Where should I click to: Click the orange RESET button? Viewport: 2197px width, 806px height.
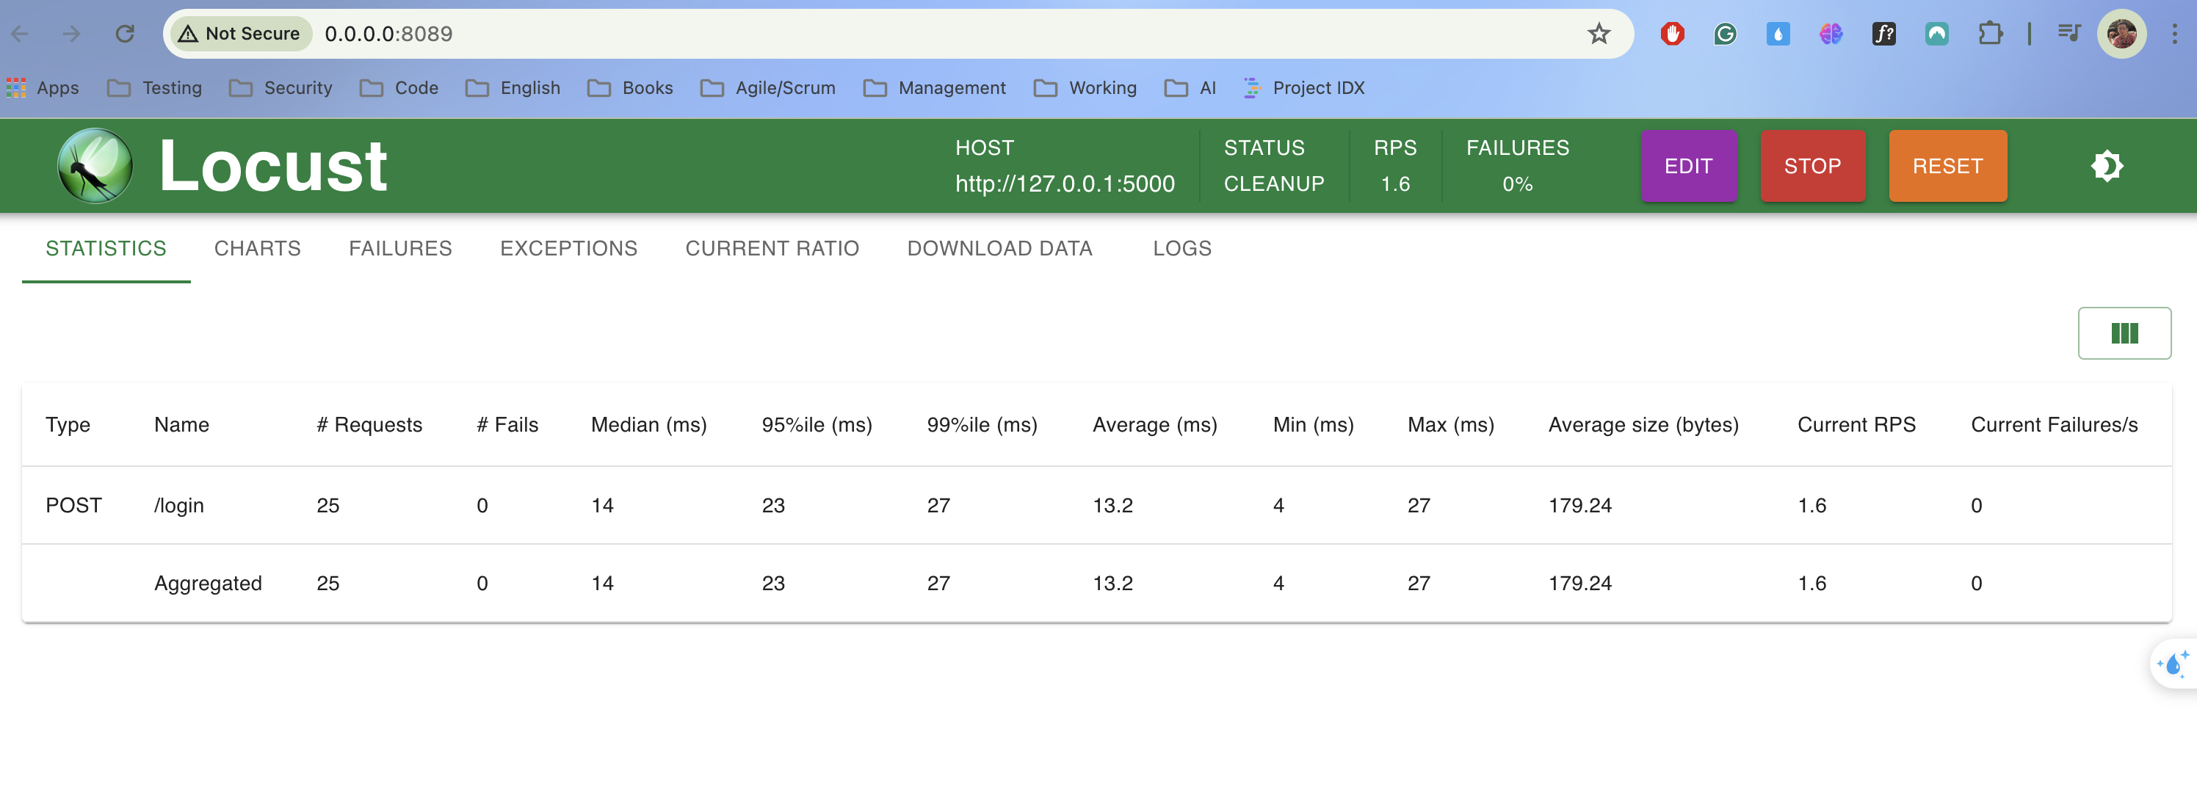[x=1947, y=165]
